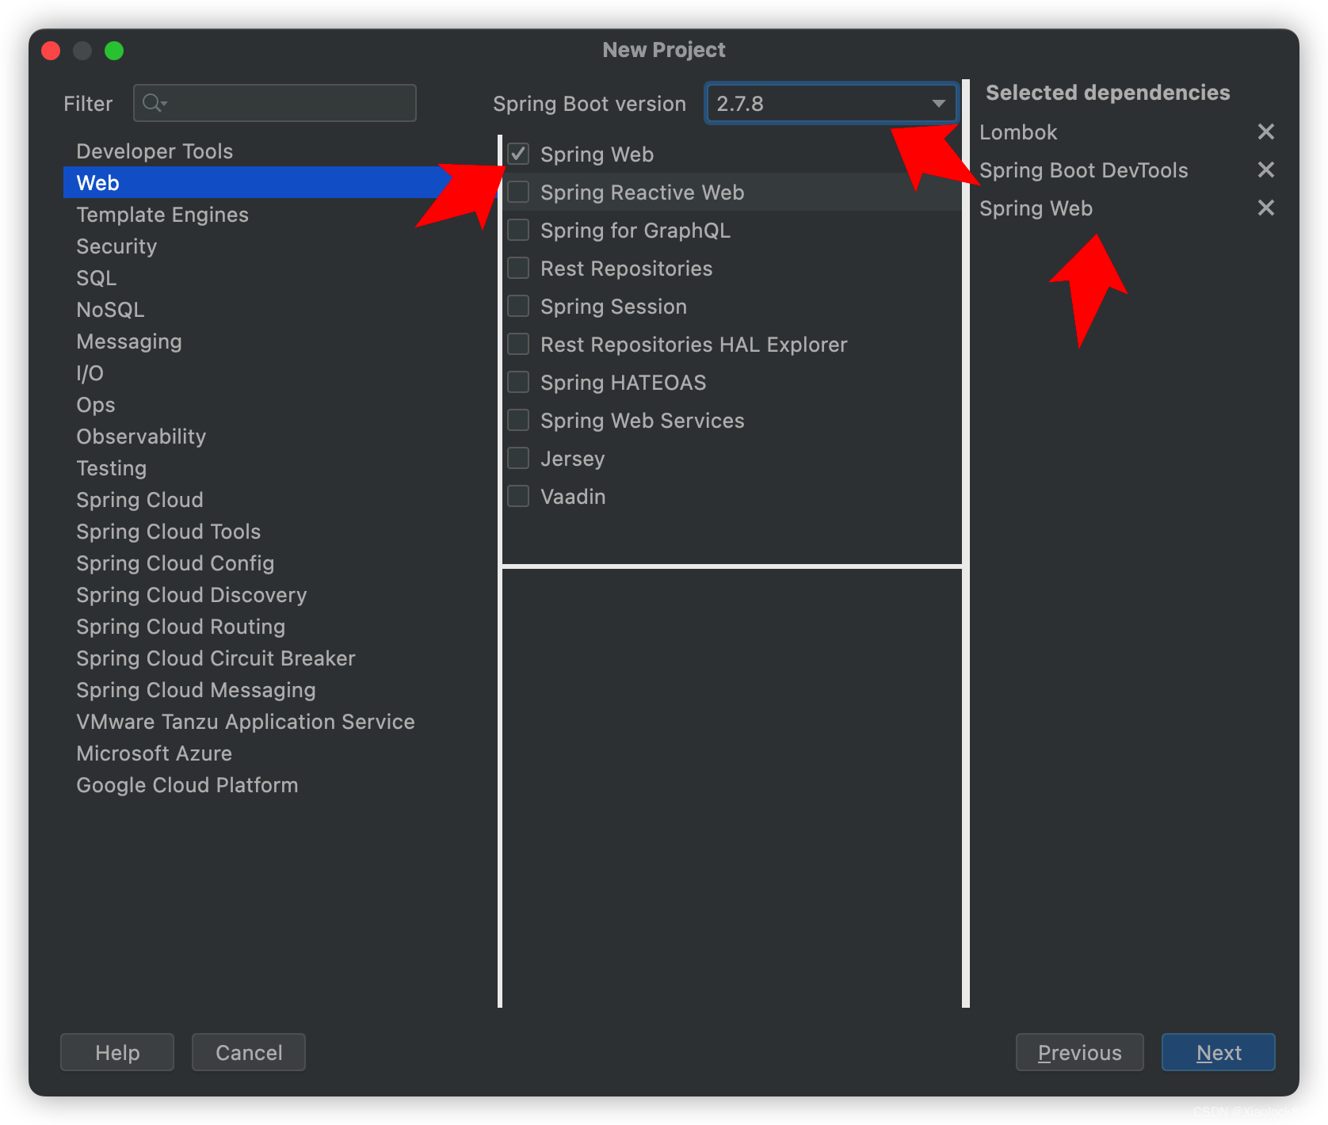Remove Spring Boot DevTools dependency

click(x=1265, y=170)
